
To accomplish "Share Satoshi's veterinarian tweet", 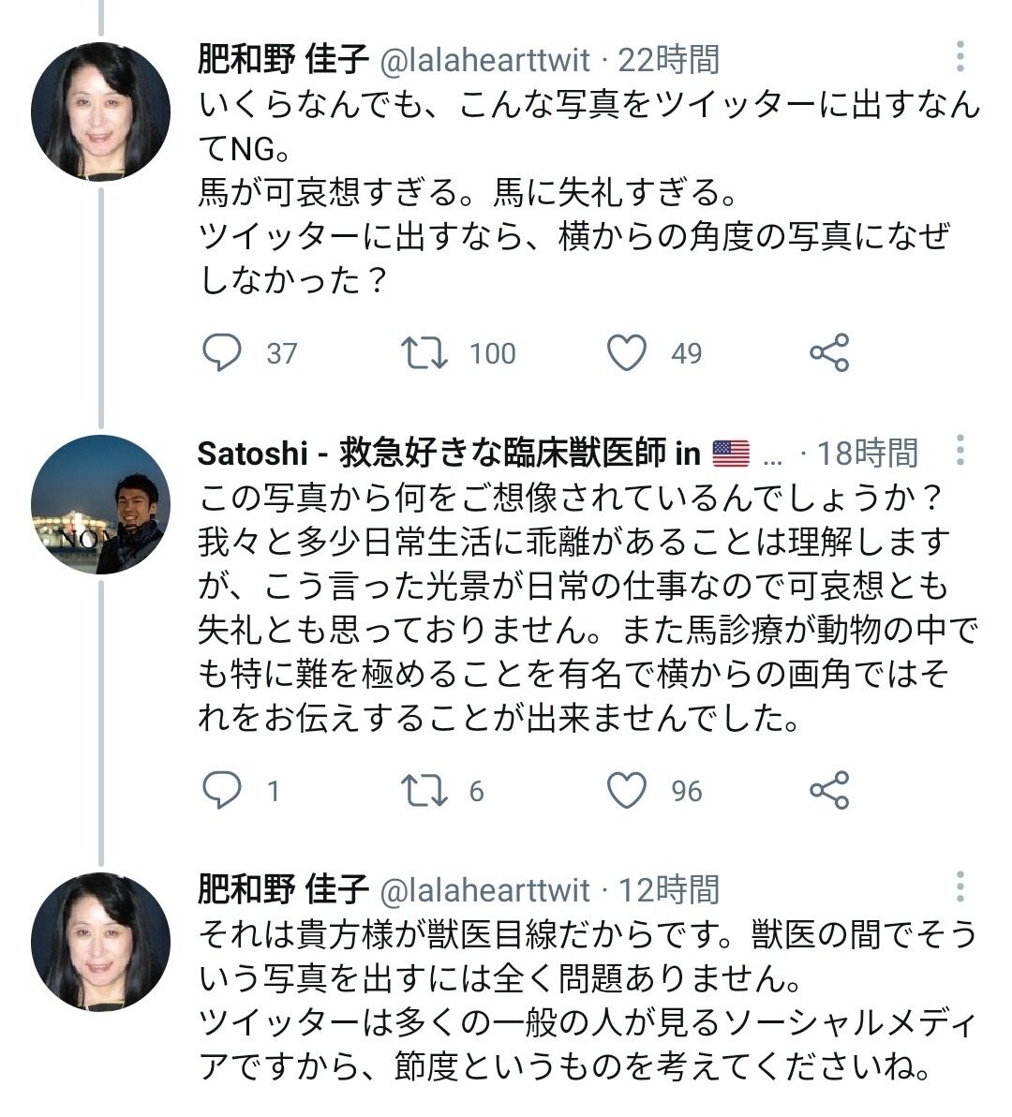I will click(829, 791).
